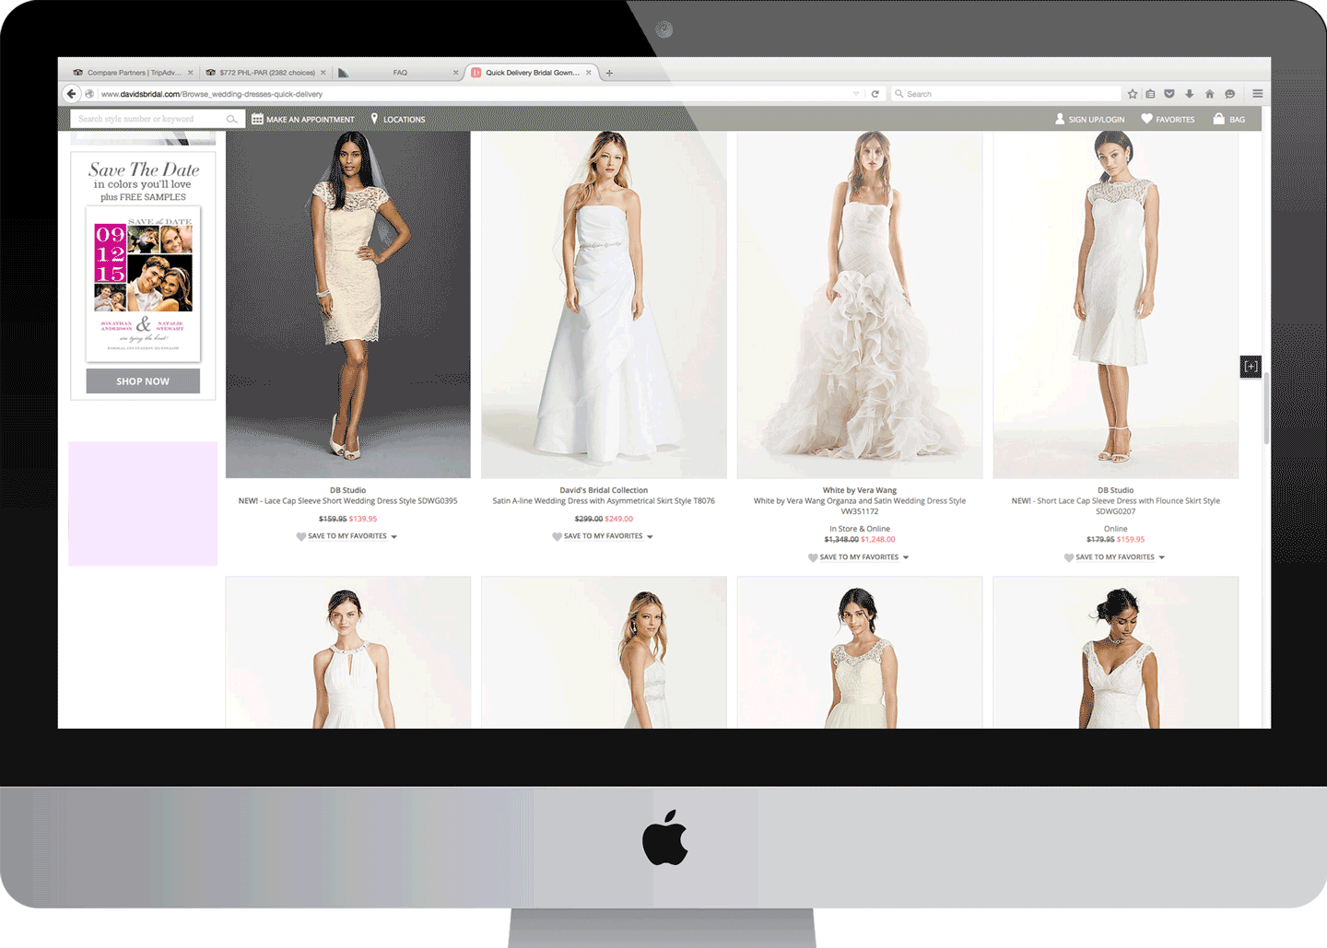Click the globe site identity icon

pos(89,94)
